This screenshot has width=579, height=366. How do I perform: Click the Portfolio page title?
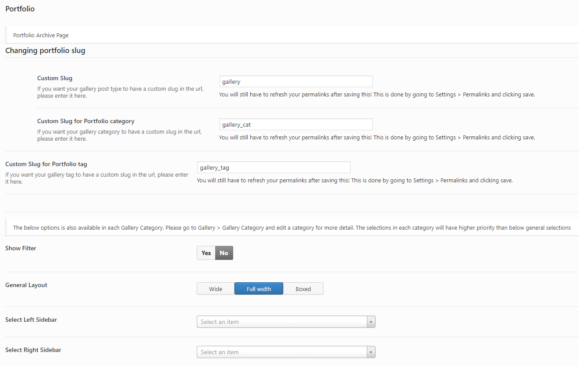(20, 9)
